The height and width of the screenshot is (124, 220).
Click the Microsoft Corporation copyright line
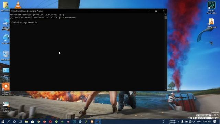click(x=43, y=18)
